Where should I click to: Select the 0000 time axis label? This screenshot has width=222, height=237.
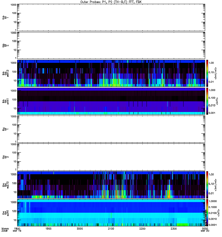[x=205, y=229]
